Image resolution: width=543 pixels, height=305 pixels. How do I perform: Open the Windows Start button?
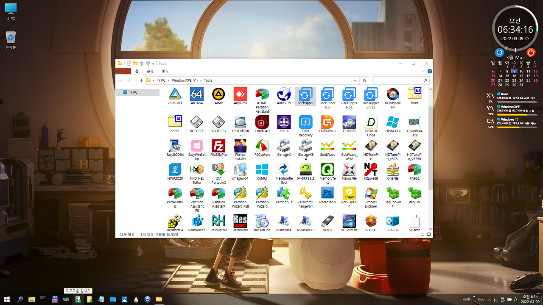tap(7, 299)
